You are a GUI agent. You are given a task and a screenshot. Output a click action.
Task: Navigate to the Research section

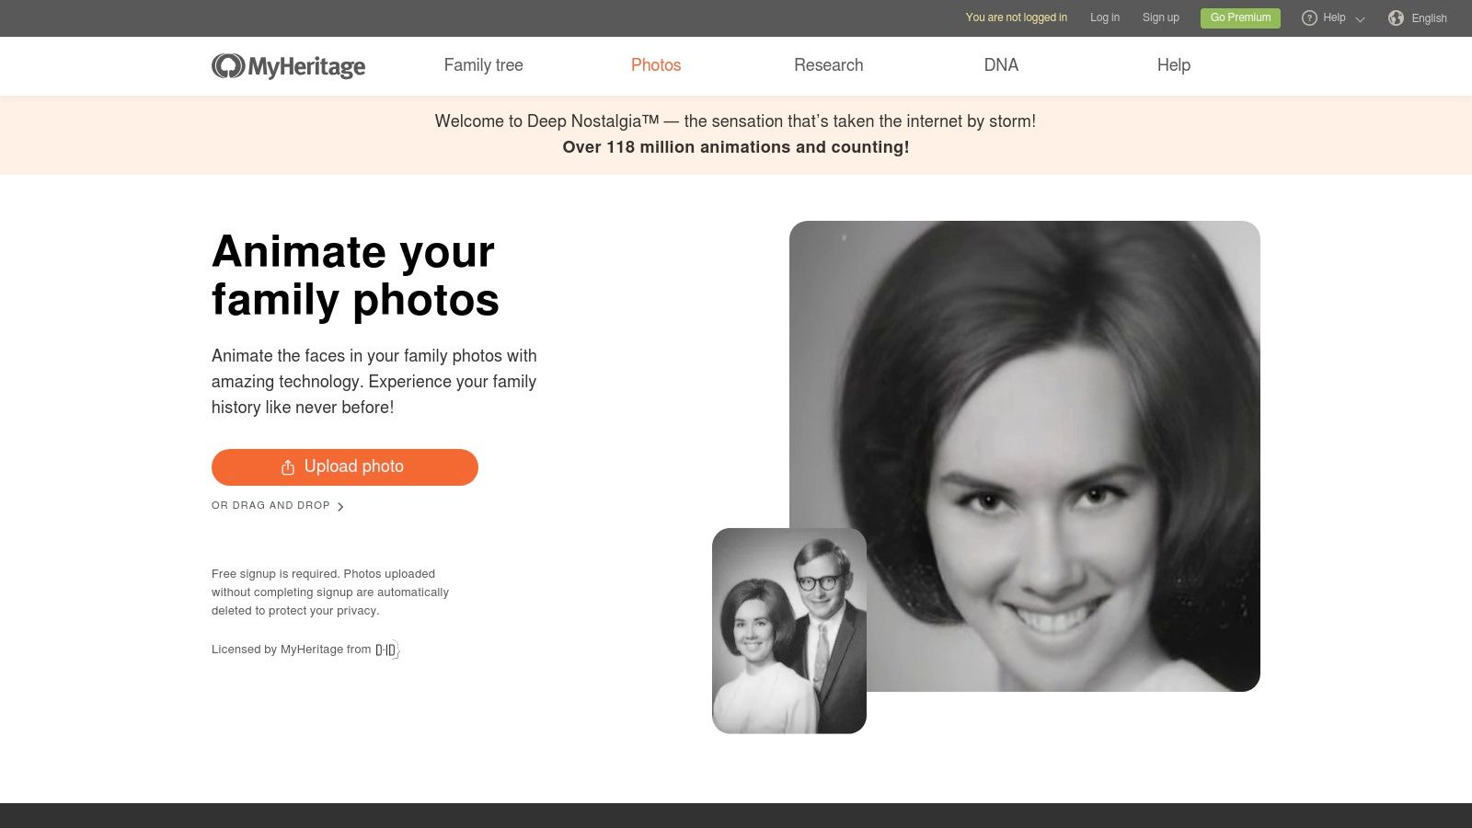[828, 65]
